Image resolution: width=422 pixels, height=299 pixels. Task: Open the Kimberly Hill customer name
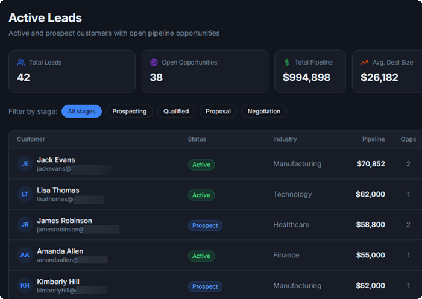pyautogui.click(x=58, y=282)
